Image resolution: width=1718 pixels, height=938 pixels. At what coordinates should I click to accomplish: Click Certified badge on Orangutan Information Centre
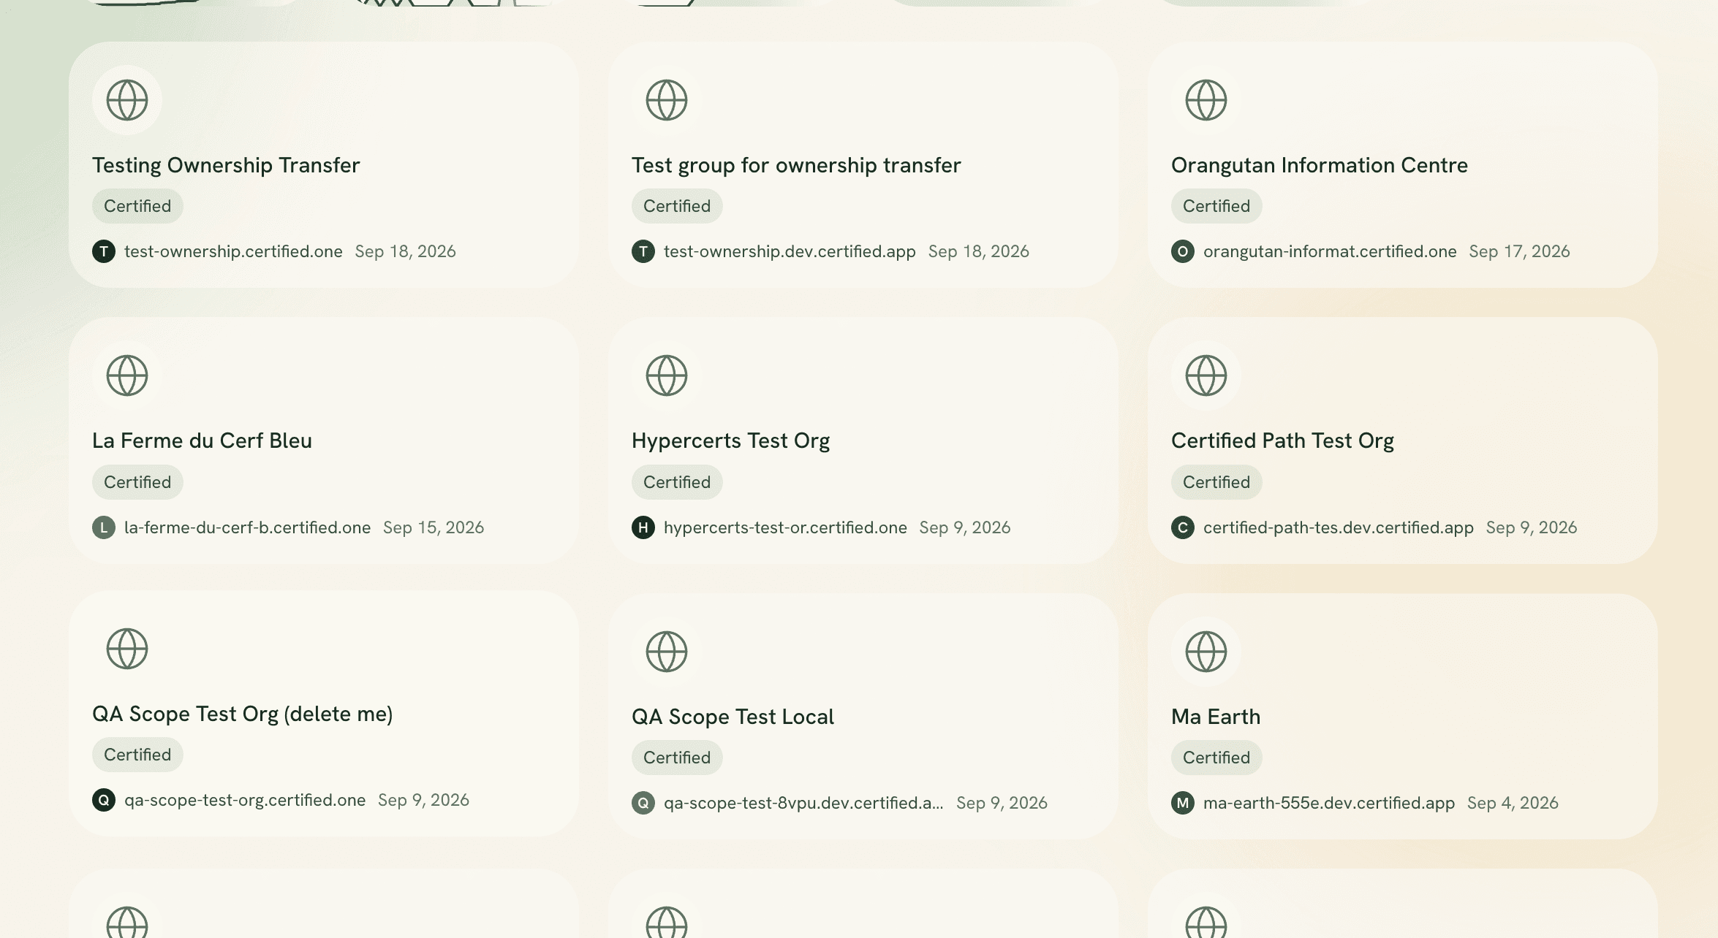click(1216, 206)
